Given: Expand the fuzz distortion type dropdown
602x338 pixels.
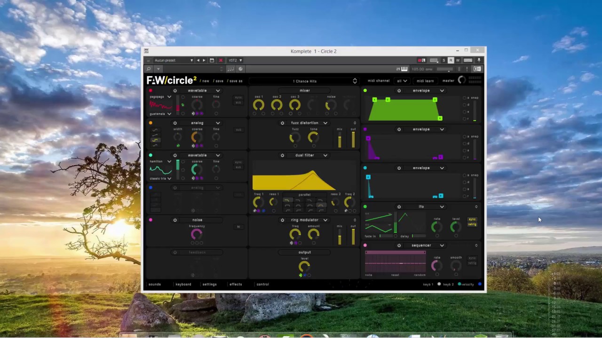Looking at the screenshot, I should [x=325, y=123].
